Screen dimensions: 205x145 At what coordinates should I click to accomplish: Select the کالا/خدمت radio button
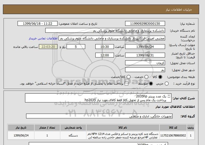pyautogui.click(x=129, y=77)
